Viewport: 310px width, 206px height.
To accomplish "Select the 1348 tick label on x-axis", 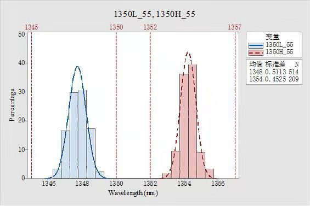I will click(82, 184).
